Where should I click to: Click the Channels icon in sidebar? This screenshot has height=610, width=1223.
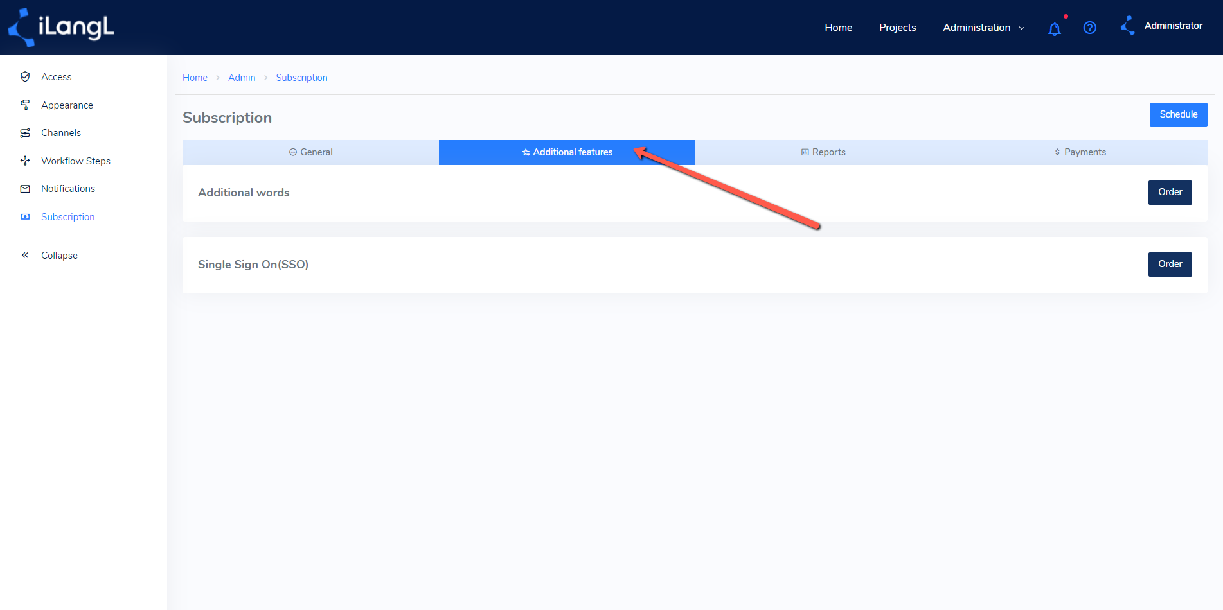coord(25,133)
